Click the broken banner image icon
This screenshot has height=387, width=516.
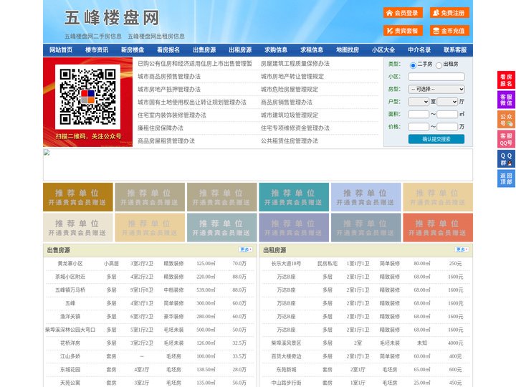pos(47,152)
